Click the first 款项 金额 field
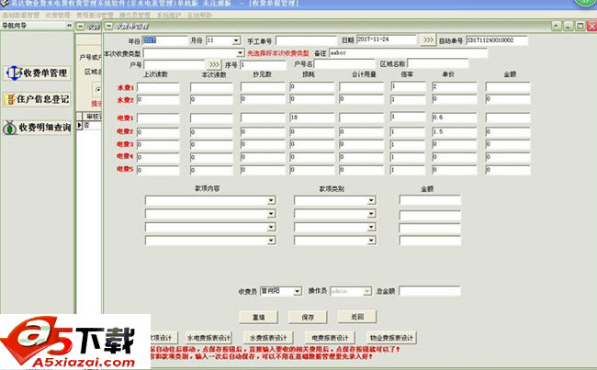Image resolution: width=597 pixels, height=370 pixels. click(x=430, y=200)
